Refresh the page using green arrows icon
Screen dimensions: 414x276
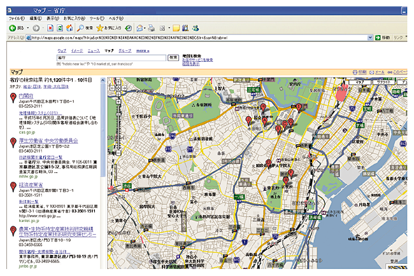click(60, 28)
